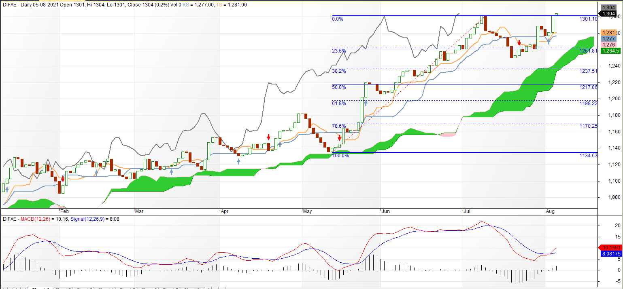Click the May label on the date axis
The width and height of the screenshot is (623, 289).
308,211
